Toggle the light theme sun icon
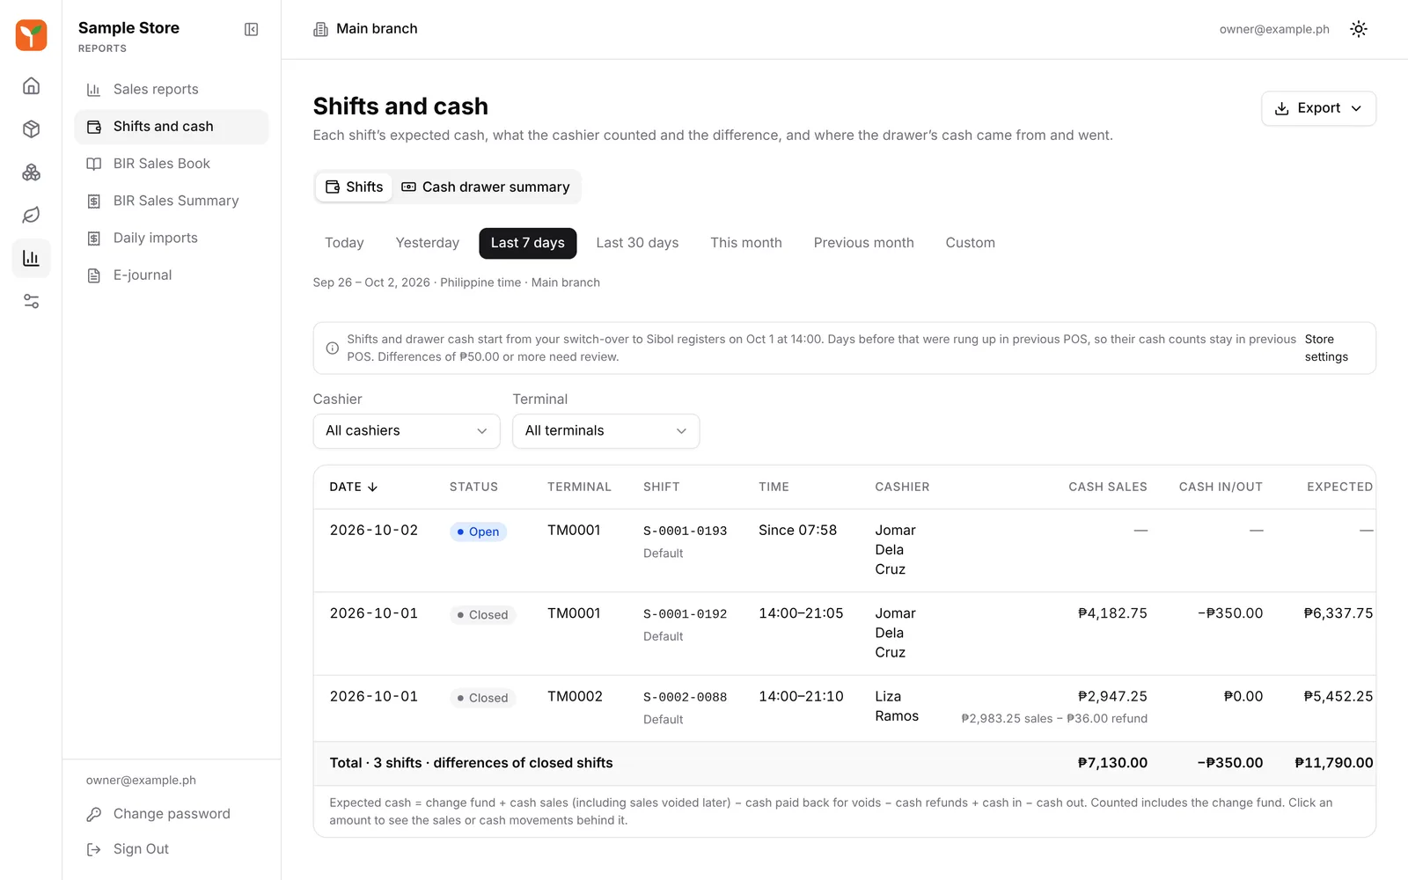Screen dimensions: 1408x880 pos(1359,29)
